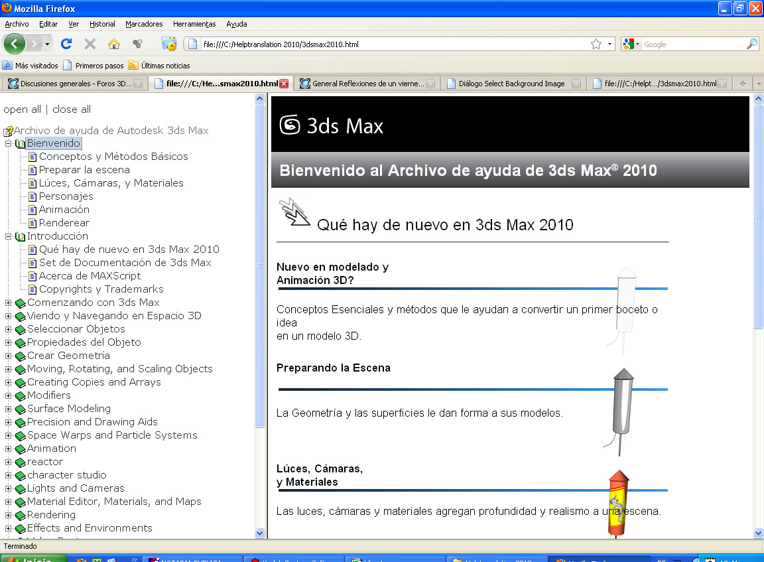Reload the page with the refresh icon
Screen dimensions: 764x562
coord(66,44)
